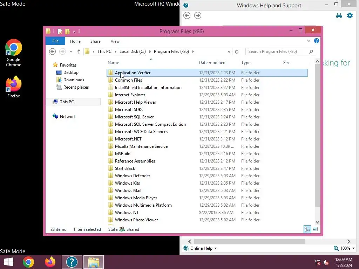The height and width of the screenshot is (269, 359).
Task: Open Chrome from the taskbar
Action: pos(28,262)
